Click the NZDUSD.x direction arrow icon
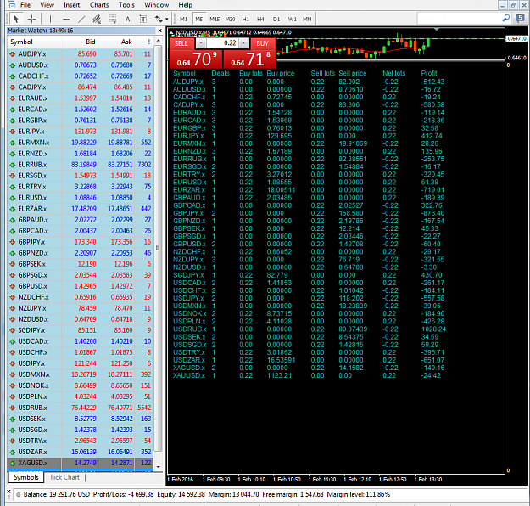 click(13, 319)
